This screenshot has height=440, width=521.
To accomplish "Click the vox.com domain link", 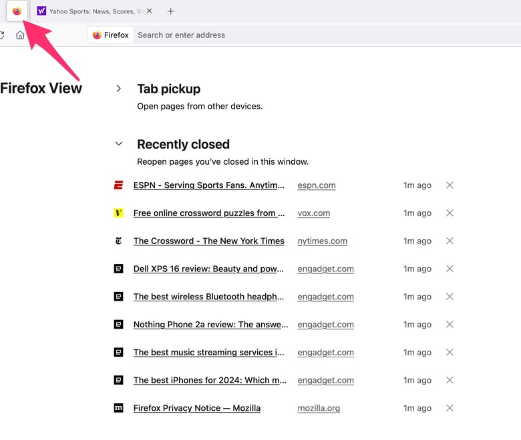I will (x=314, y=213).
